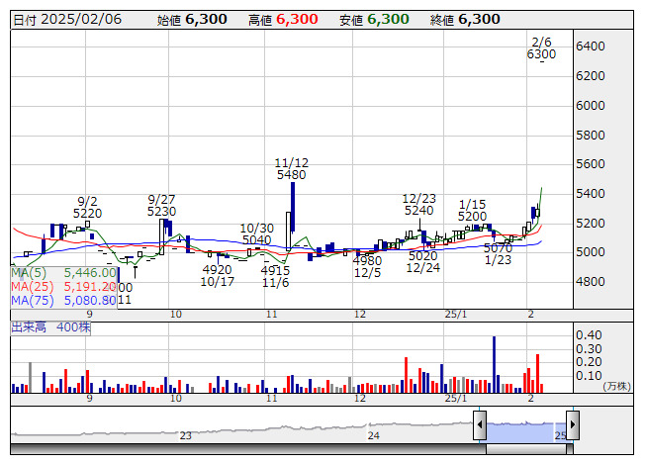Select the 1/15 high label 5200
Image resolution: width=646 pixels, height=465 pixels.
(472, 216)
